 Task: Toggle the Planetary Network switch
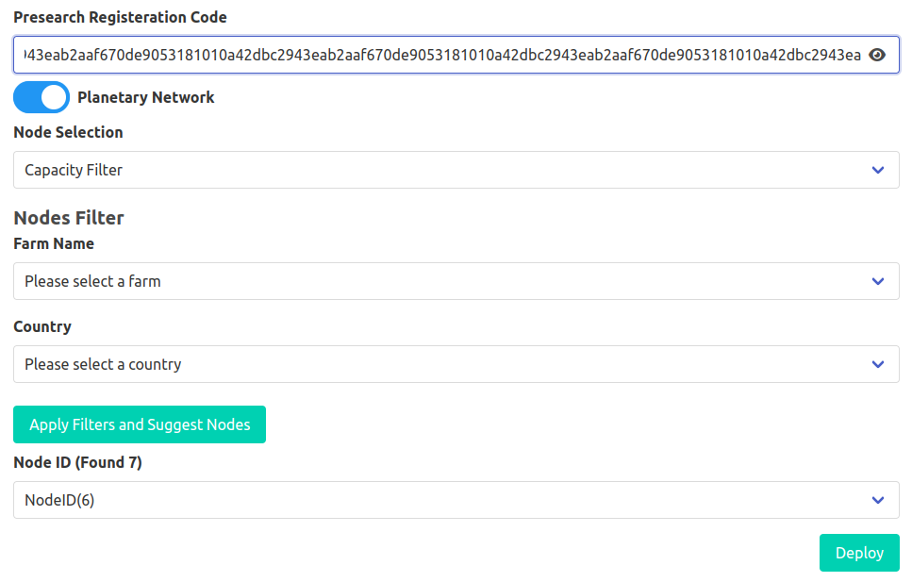coord(41,97)
